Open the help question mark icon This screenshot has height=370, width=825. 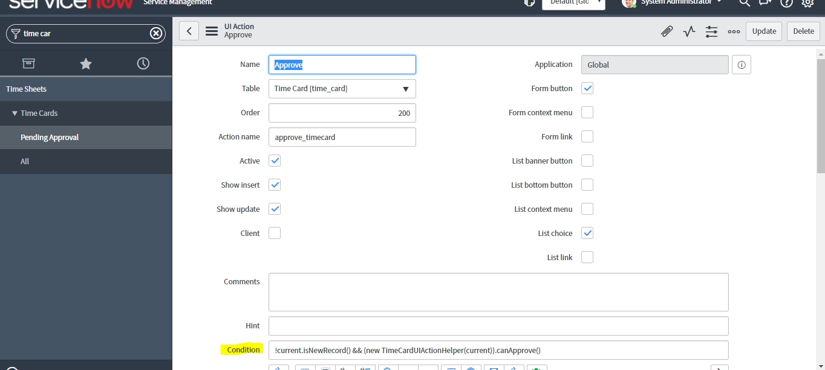[786, 2]
